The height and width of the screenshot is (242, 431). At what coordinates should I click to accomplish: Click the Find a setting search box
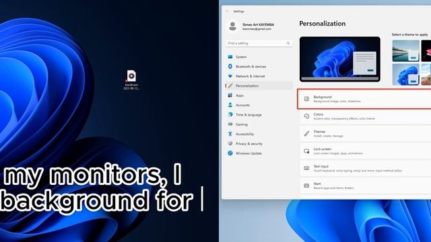[259, 43]
